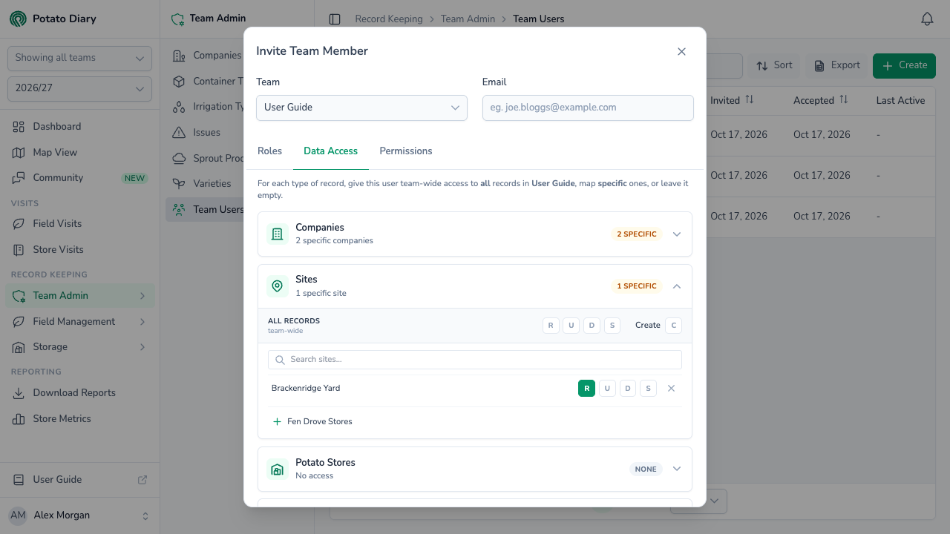
Task: Toggle Read access for Brackenridge Yard
Action: click(x=586, y=389)
